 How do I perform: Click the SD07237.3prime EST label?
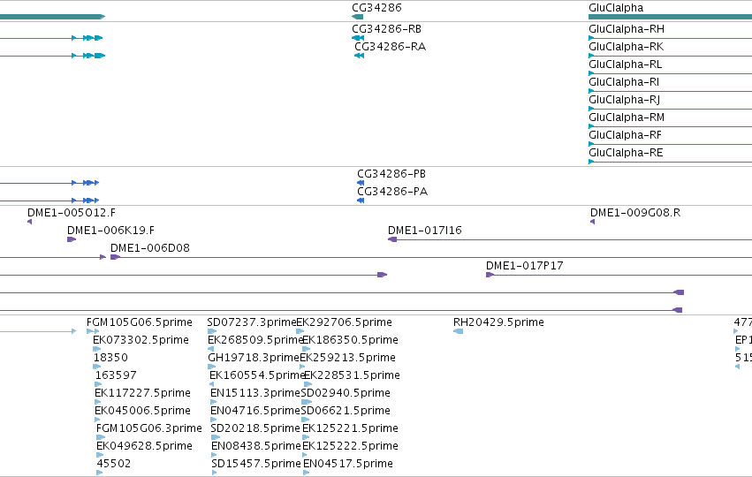click(x=252, y=322)
